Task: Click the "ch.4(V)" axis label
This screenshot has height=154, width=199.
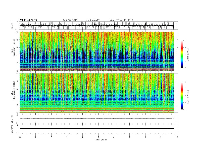Action: (12, 129)
